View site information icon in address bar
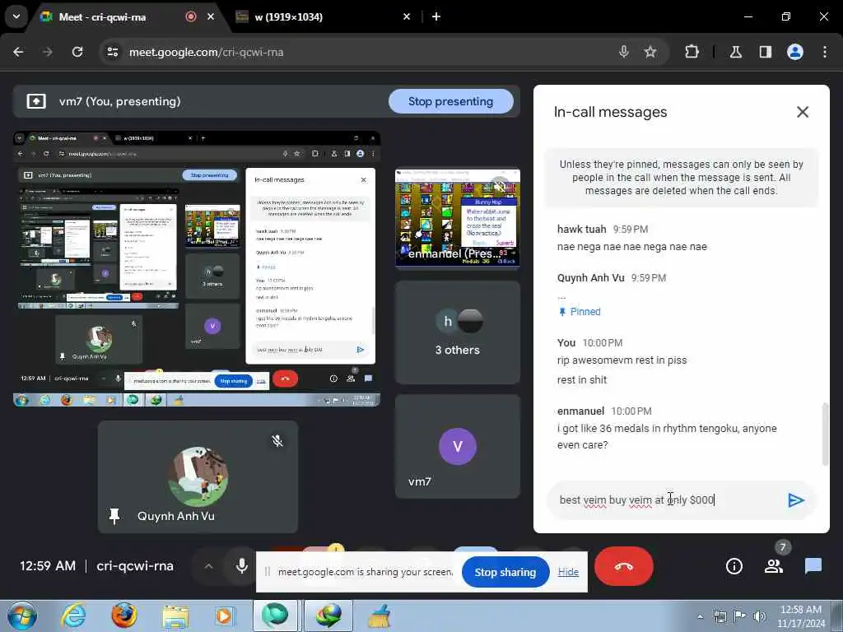Image resolution: width=843 pixels, height=632 pixels. coord(112,52)
